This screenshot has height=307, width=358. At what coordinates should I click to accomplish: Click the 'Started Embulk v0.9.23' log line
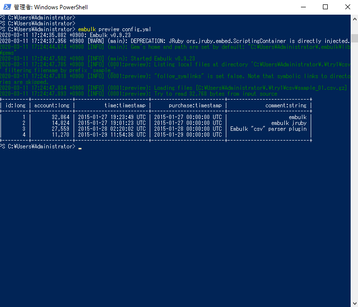click(98, 59)
